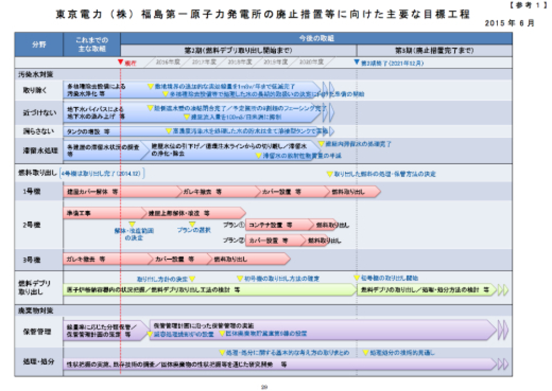Click the 保管管理 row label
Viewport: 552px width, 391px height.
[x=37, y=331]
